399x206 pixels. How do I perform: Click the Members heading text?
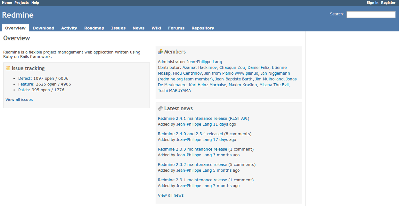175,52
